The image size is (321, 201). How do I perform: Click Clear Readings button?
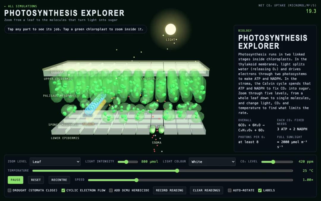tap(206, 190)
